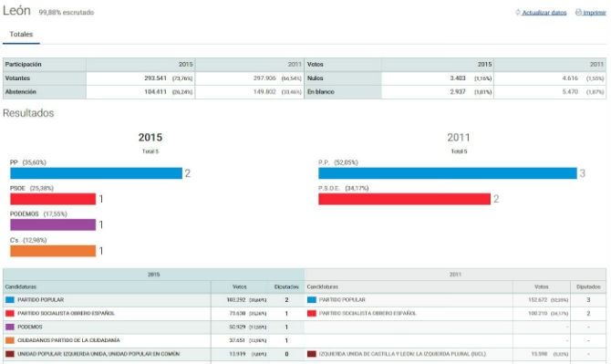611x364 pixels.
Task: Click the blue P.P. bar in 2011 chart
Action: point(448,173)
